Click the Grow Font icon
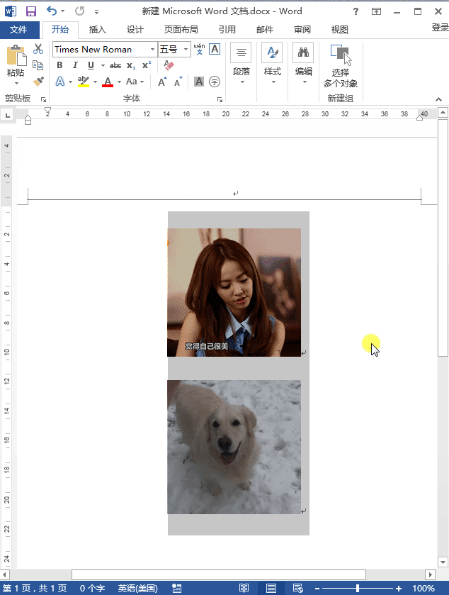Screen dimensions: 449x595 point(162,82)
